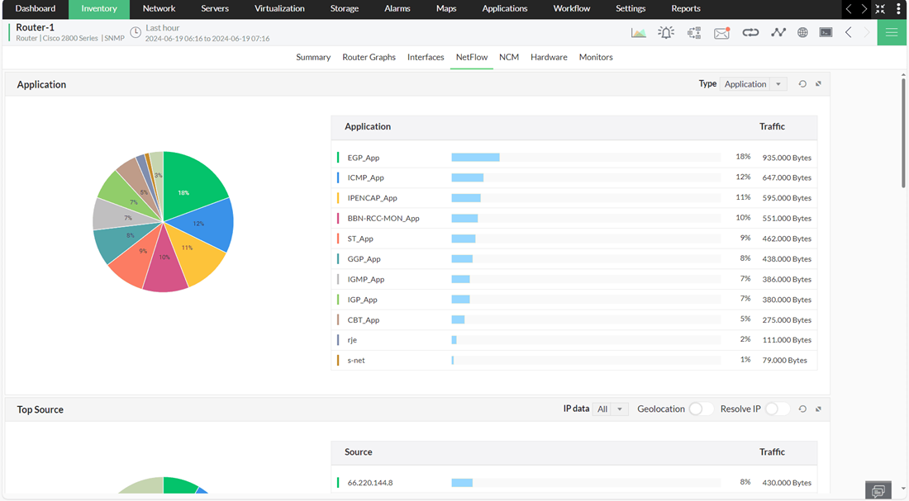The image size is (909, 501).
Task: Click the clock icon beside Last hour
Action: tap(135, 32)
